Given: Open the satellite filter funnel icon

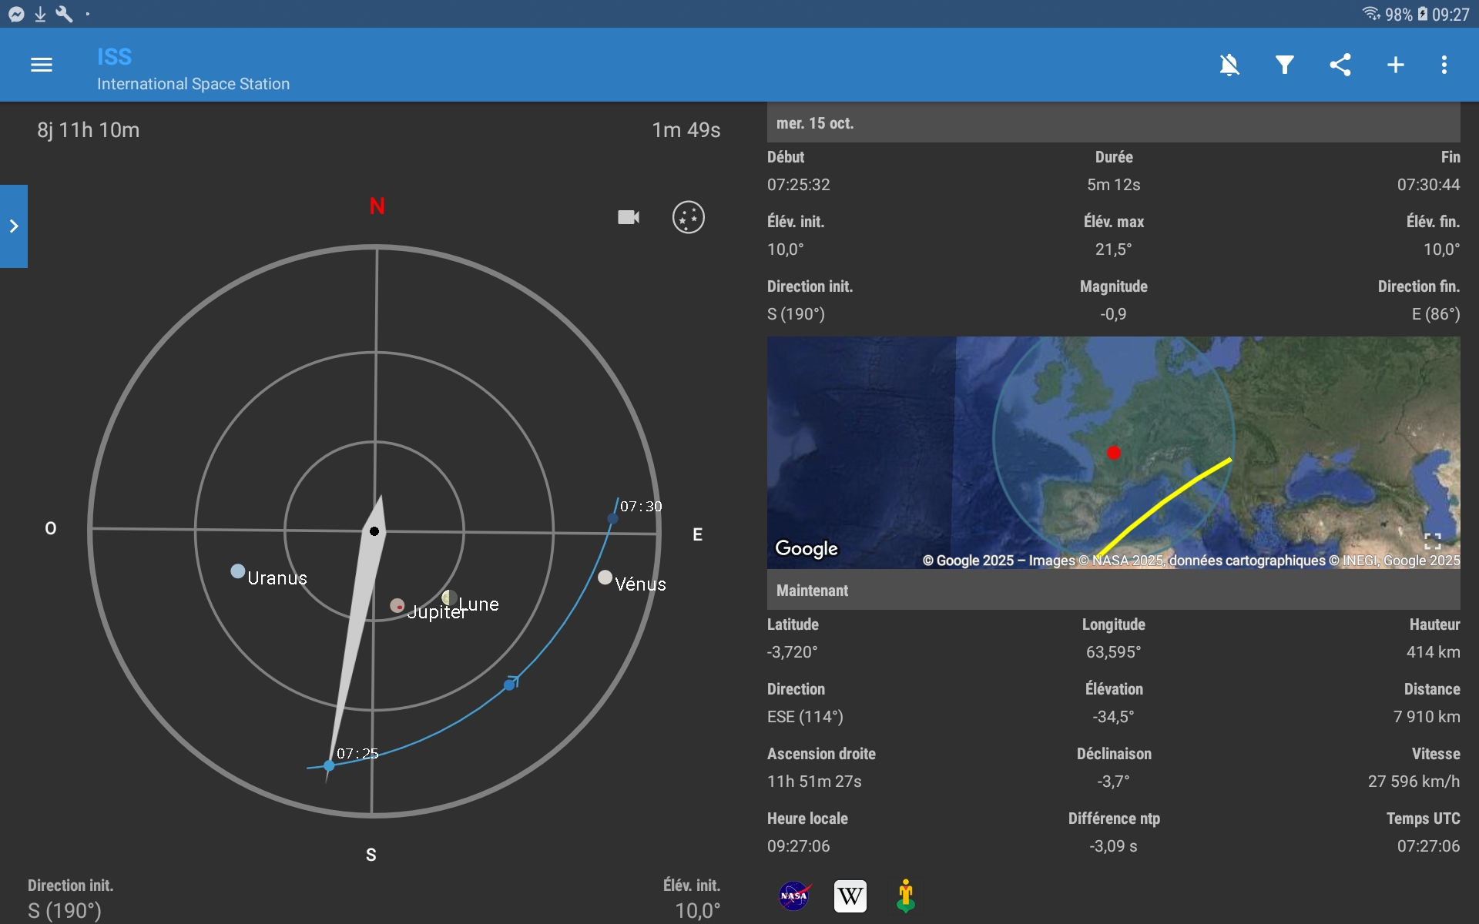Looking at the screenshot, I should (1284, 65).
